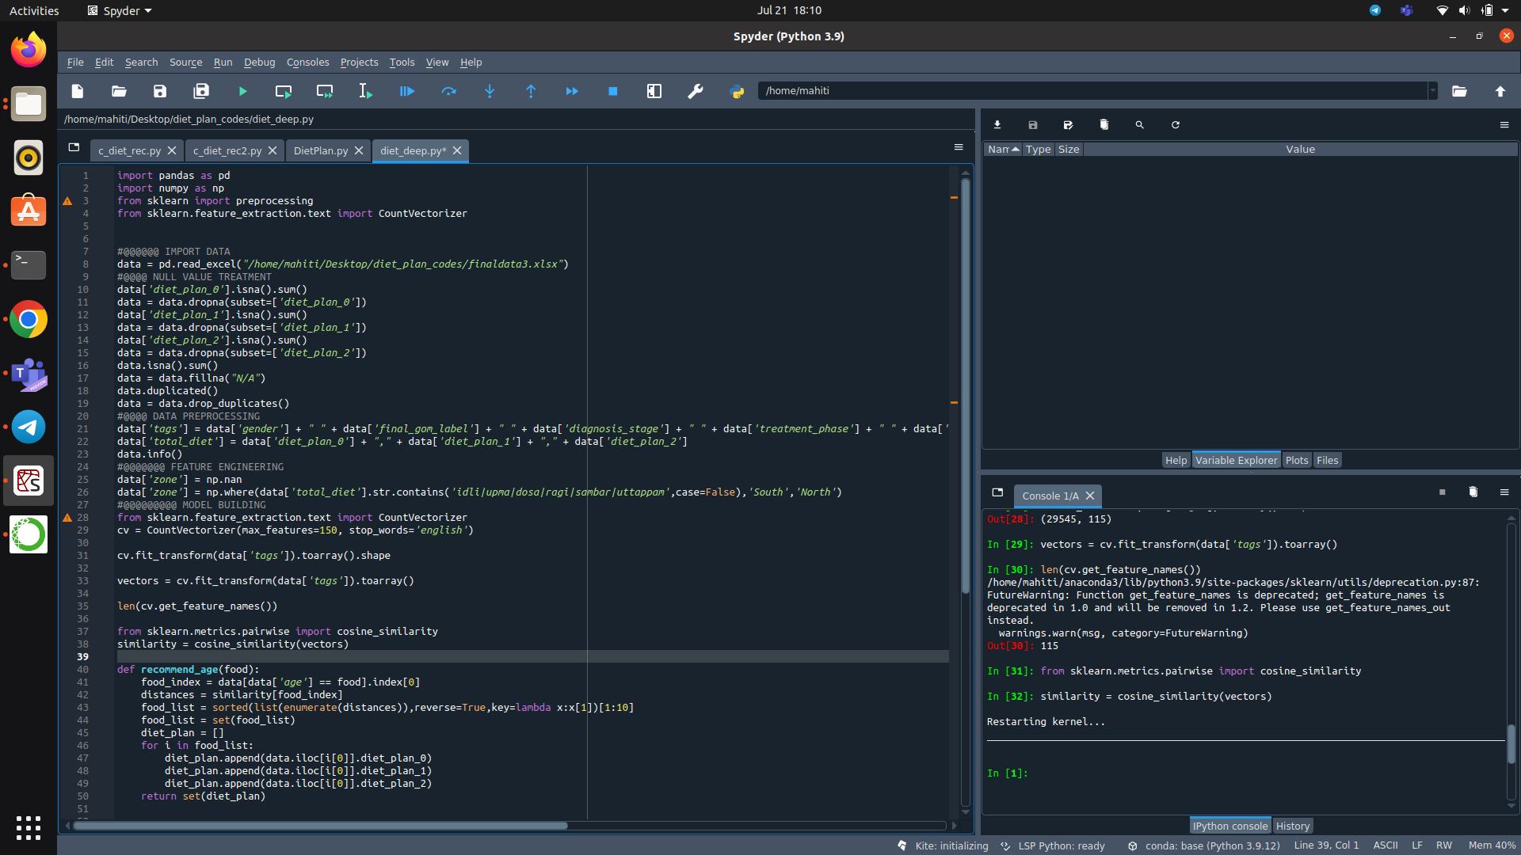The width and height of the screenshot is (1521, 855).
Task: Continue execution until next breakpoint
Action: point(572,91)
